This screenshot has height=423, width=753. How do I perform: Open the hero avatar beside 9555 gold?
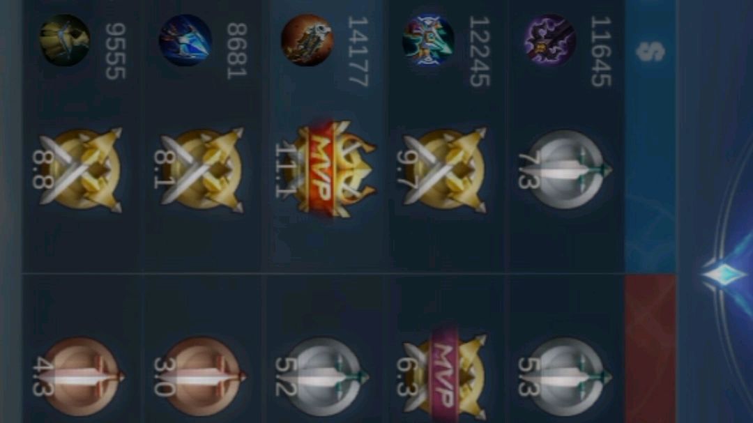pyautogui.click(x=64, y=39)
